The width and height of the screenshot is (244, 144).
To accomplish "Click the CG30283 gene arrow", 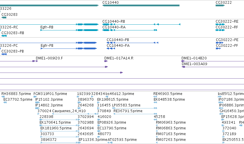I will click(x=4, y=17).
